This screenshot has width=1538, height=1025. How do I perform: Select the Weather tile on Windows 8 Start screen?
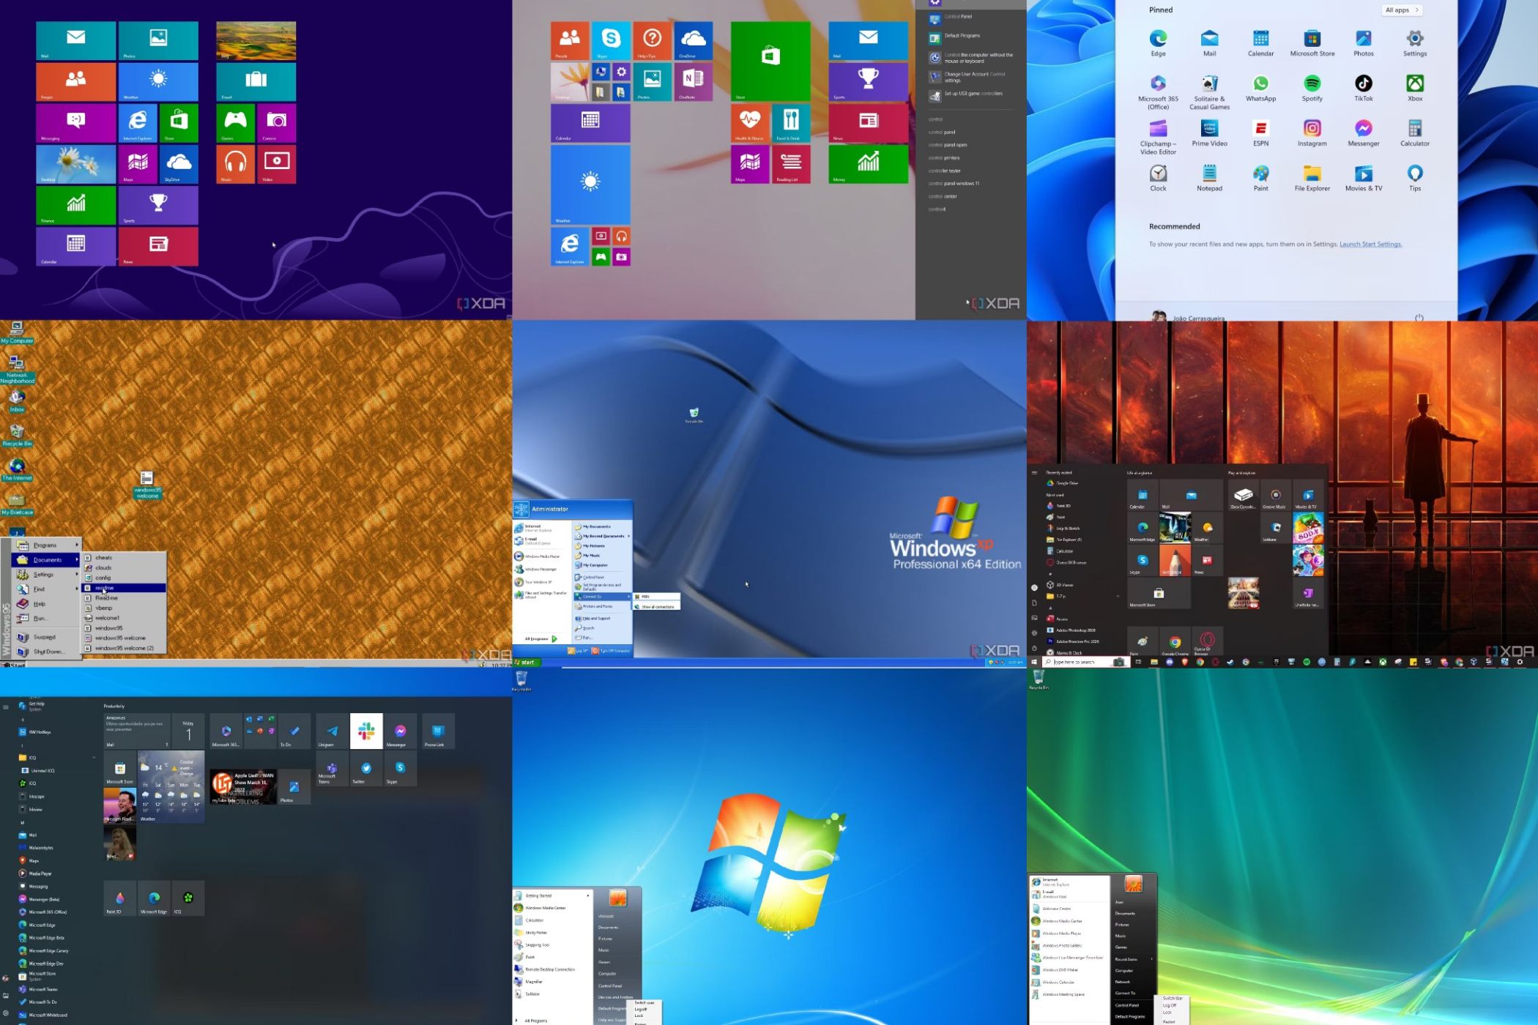click(x=158, y=81)
